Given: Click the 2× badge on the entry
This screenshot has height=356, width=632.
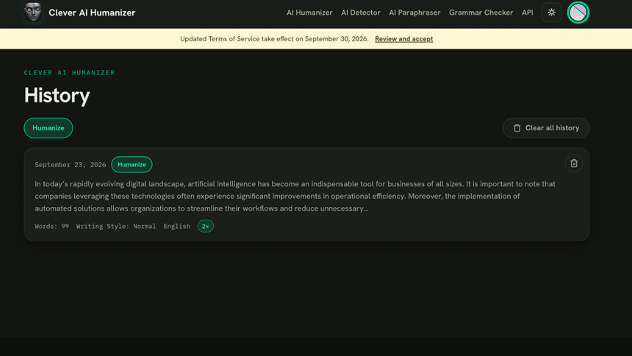Looking at the screenshot, I should (205, 226).
